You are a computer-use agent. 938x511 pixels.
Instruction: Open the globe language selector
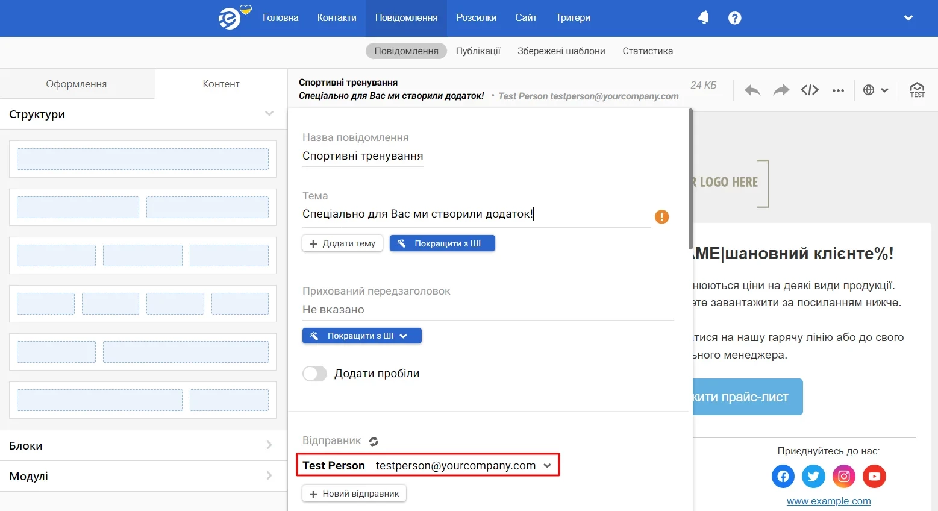click(x=875, y=90)
